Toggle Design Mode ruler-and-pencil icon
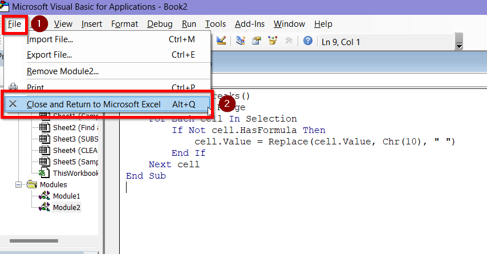This screenshot has height=254, width=487. pyautogui.click(x=221, y=41)
